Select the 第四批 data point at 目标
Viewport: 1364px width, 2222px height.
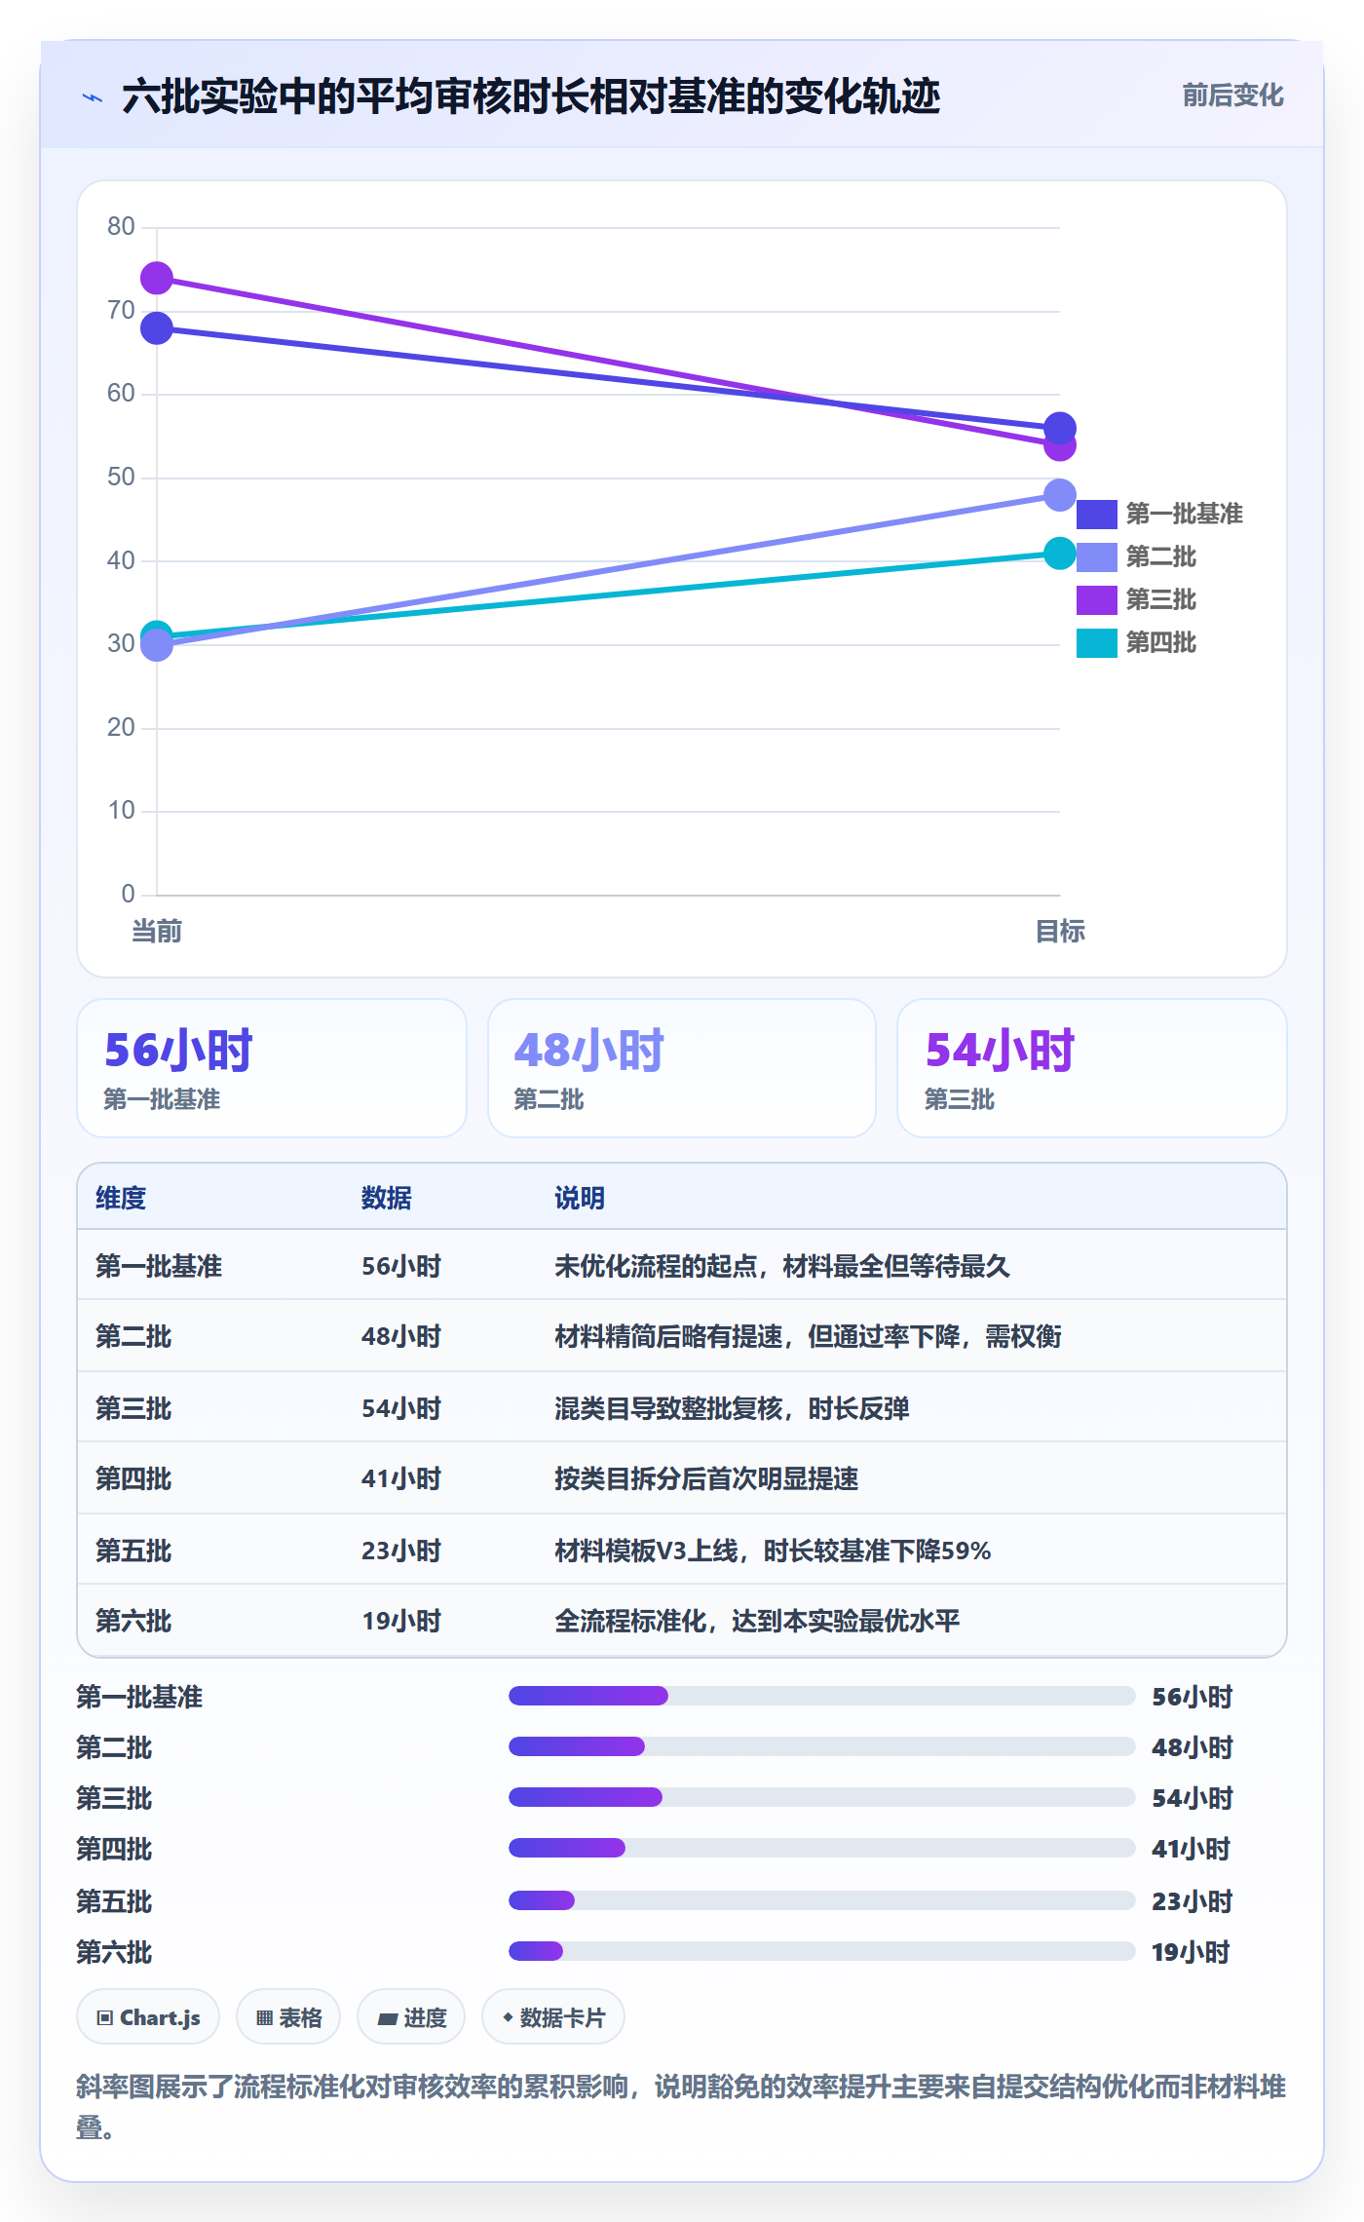pos(1059,554)
